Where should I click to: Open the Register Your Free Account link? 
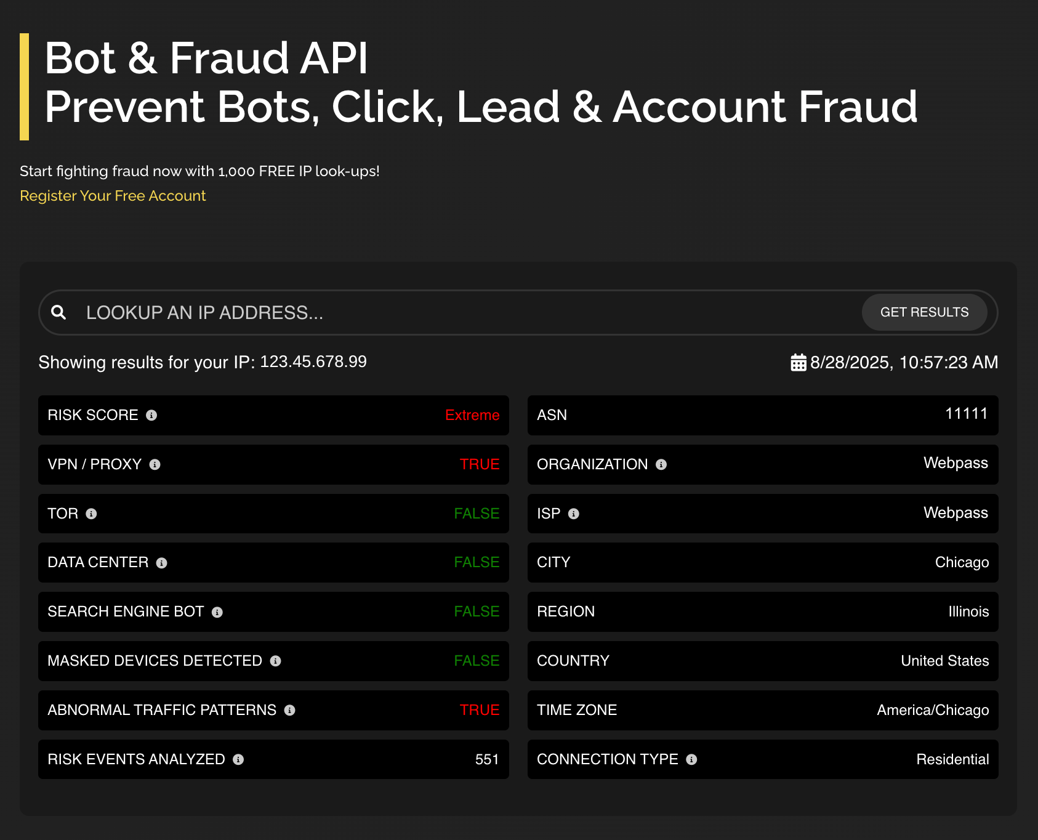tap(113, 196)
